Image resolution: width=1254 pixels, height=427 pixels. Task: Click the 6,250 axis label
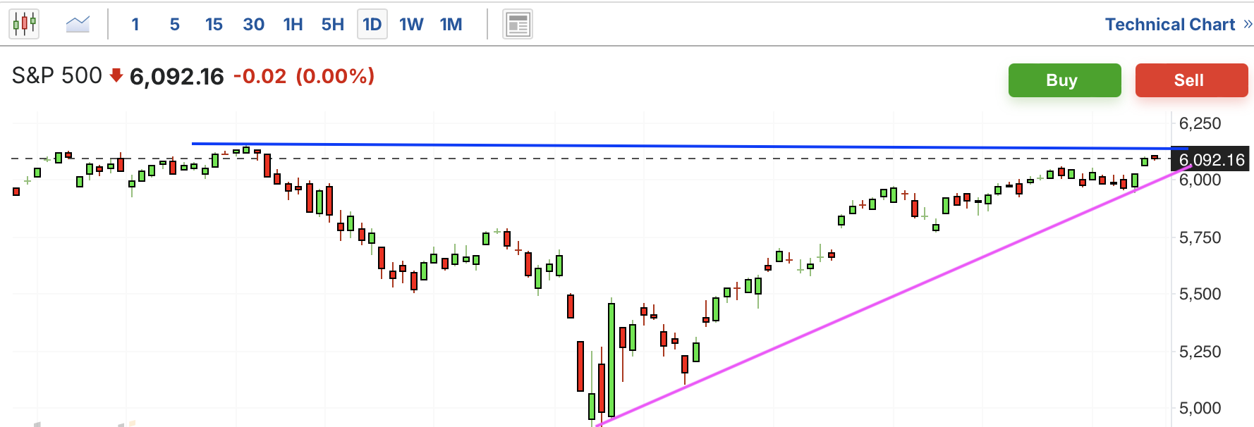pos(1200,123)
